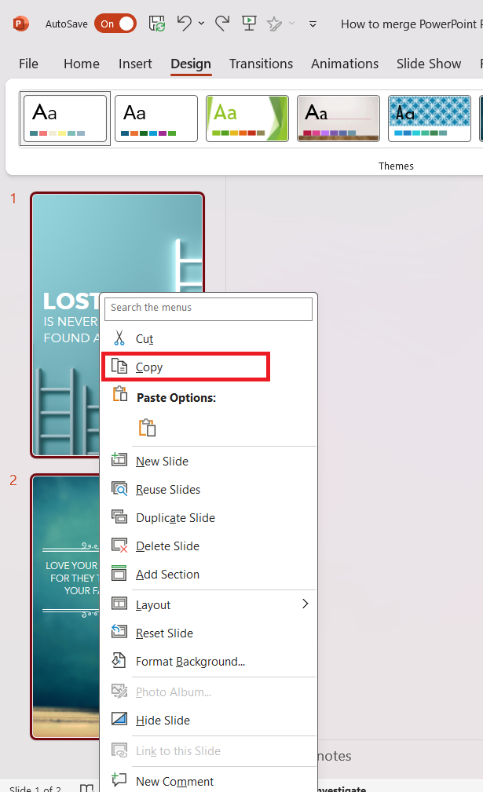The height and width of the screenshot is (792, 483).
Task: Open the File tab
Action: (x=28, y=64)
